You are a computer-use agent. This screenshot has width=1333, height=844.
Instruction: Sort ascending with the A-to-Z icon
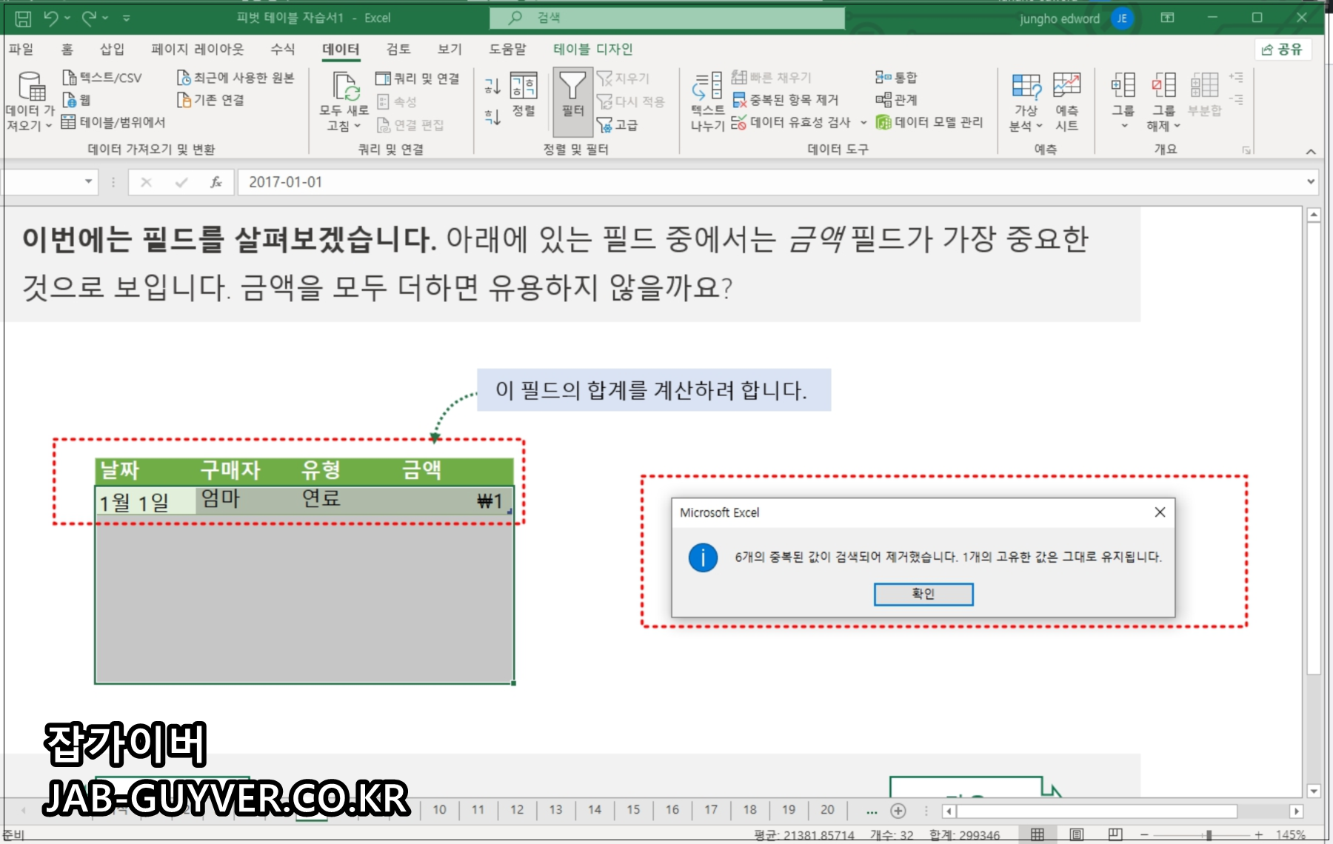pyautogui.click(x=492, y=87)
